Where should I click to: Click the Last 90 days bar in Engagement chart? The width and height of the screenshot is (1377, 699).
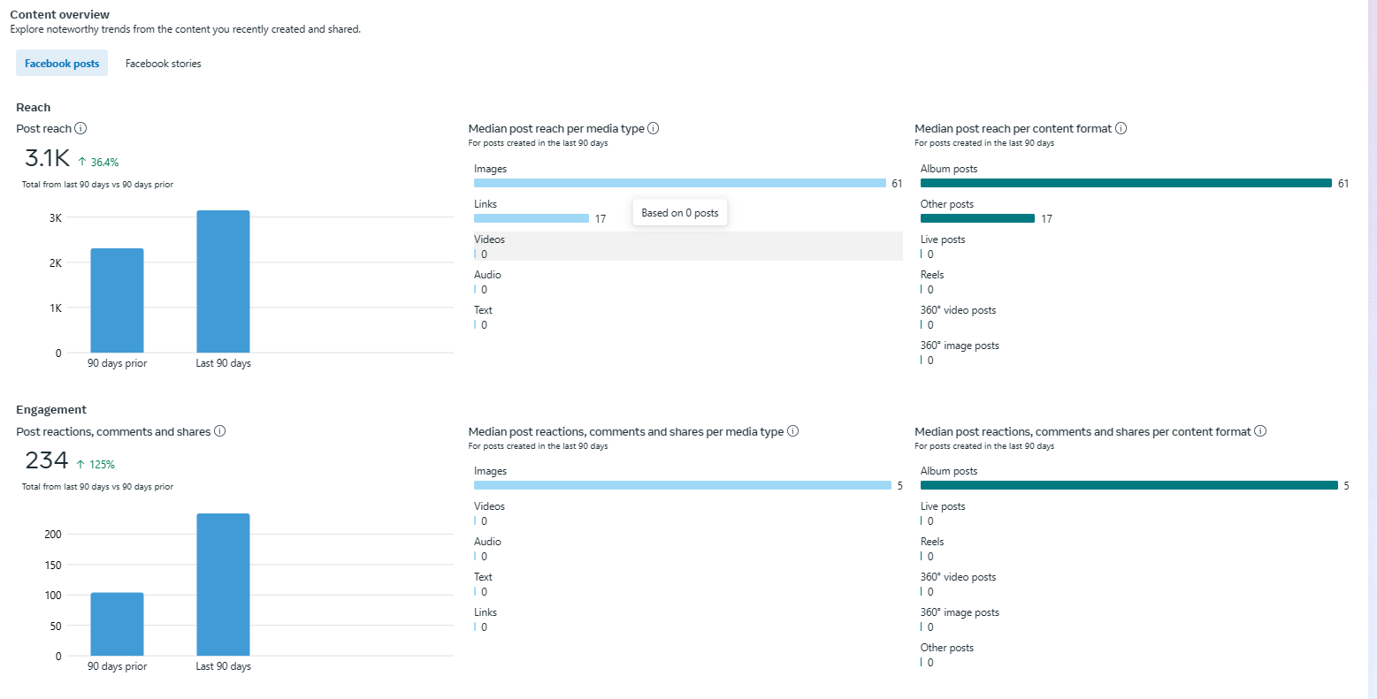click(223, 585)
